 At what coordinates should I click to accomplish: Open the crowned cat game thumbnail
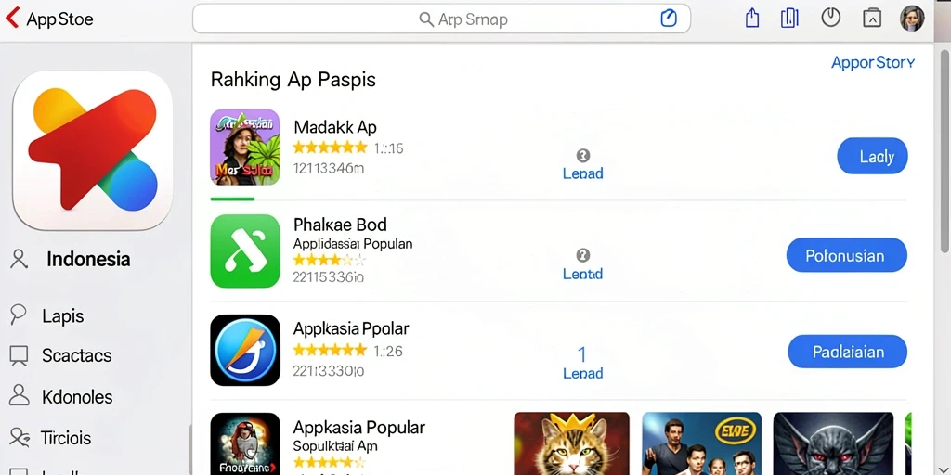[571, 443]
